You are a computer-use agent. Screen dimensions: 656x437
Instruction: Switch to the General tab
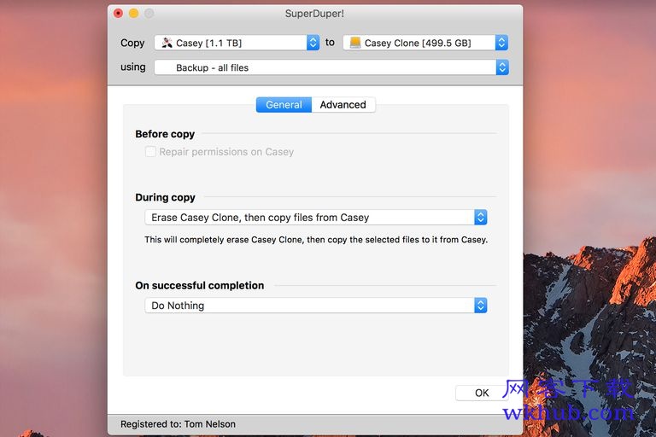[284, 104]
